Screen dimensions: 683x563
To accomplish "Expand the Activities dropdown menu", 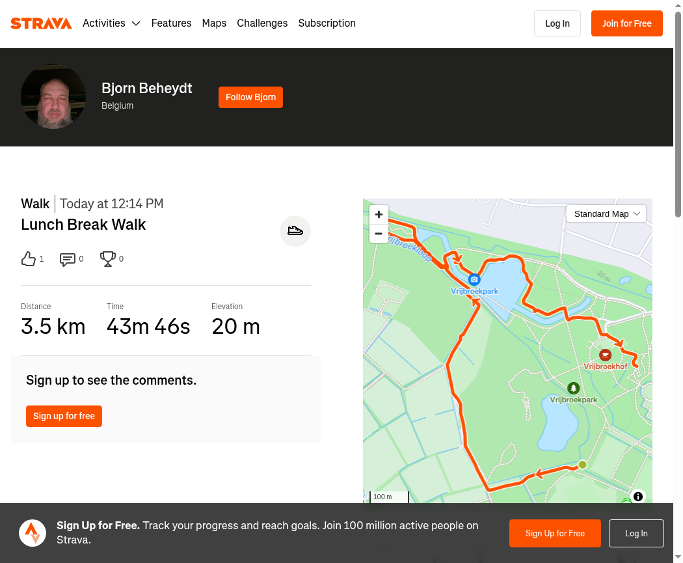I will click(111, 23).
